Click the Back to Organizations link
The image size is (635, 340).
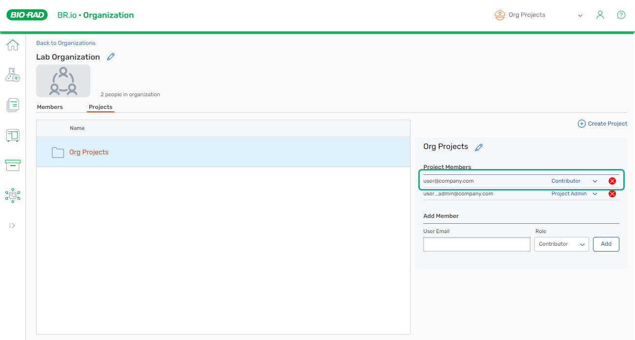pos(66,43)
